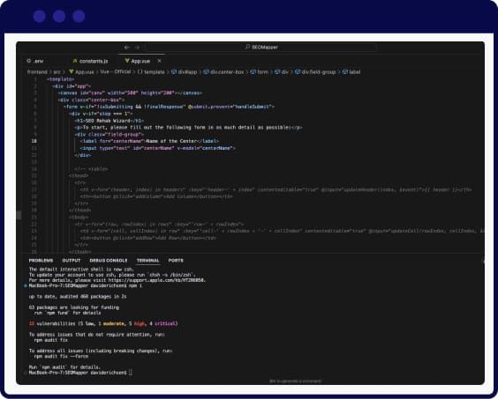
Task: Click 'up to date, audited' terminal line
Action: pos(78,297)
